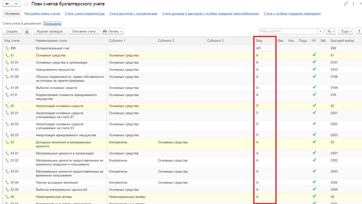Toggle НУ checkmark for account 03.02
This screenshot has height=204, width=362.
pos(314,160)
